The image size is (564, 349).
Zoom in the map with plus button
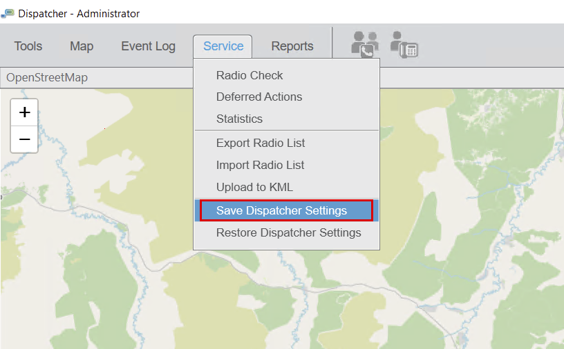tap(24, 112)
